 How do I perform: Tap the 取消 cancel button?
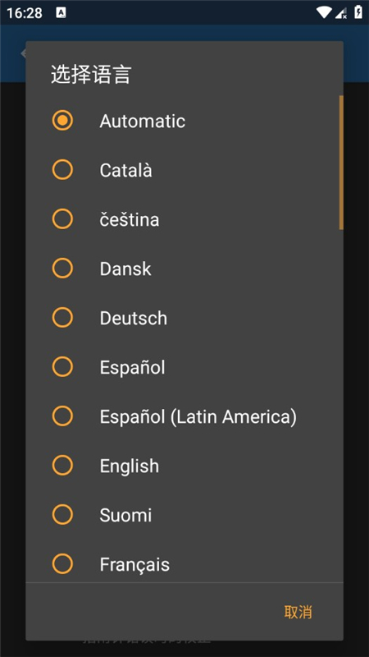pos(298,612)
